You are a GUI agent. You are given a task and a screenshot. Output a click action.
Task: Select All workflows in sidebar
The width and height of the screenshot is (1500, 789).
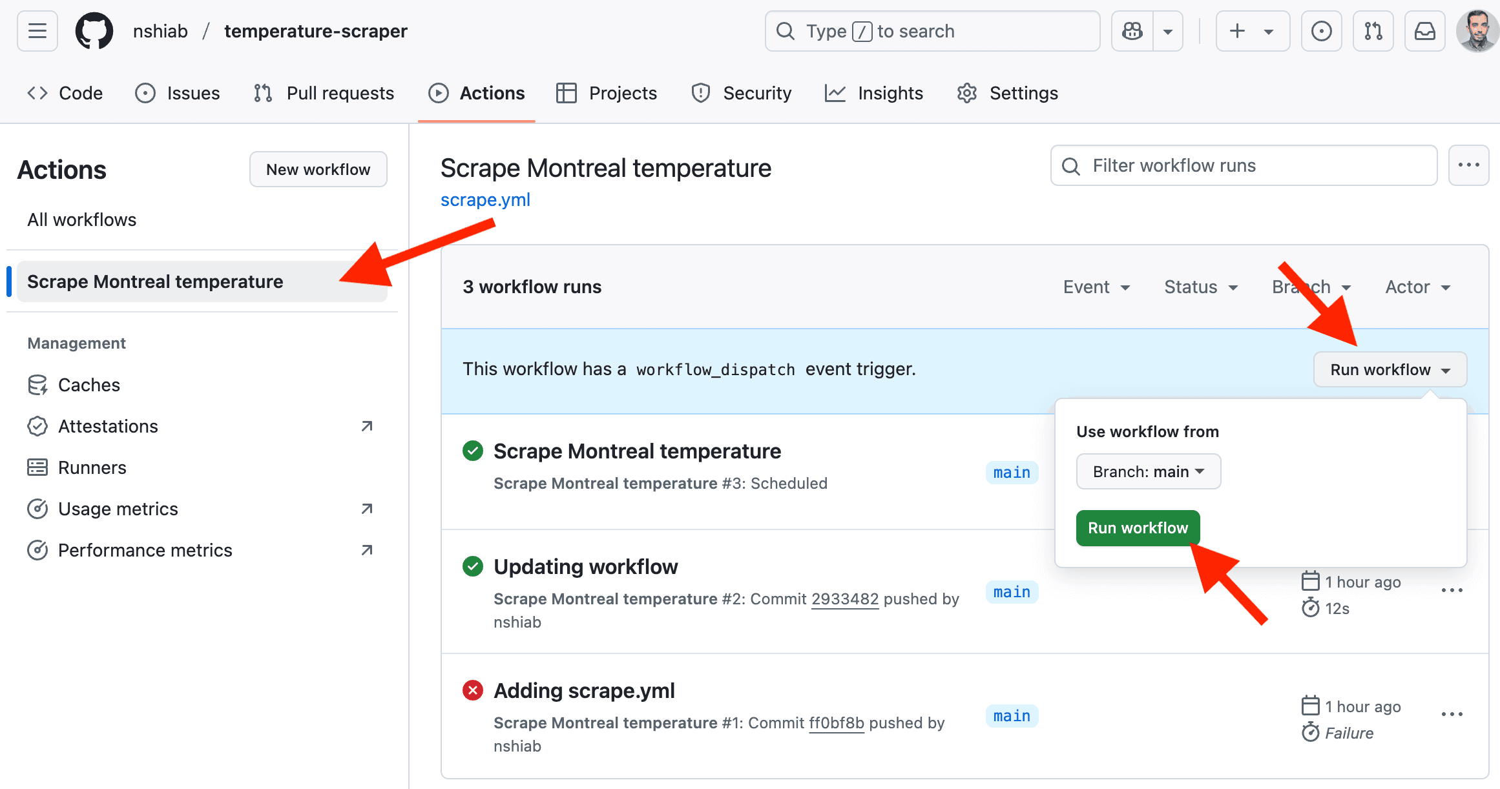pos(82,220)
